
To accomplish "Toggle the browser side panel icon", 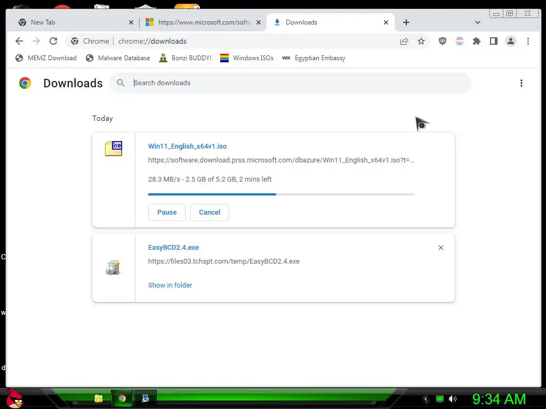I will (493, 41).
